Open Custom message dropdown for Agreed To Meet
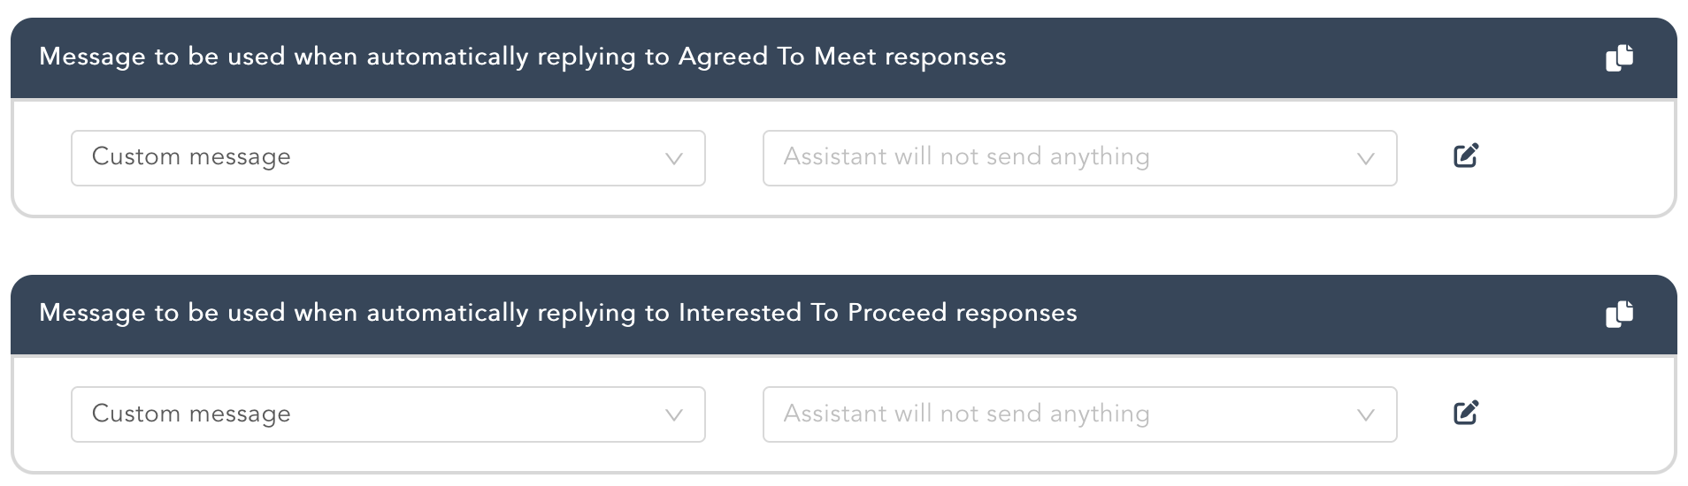 click(x=387, y=158)
